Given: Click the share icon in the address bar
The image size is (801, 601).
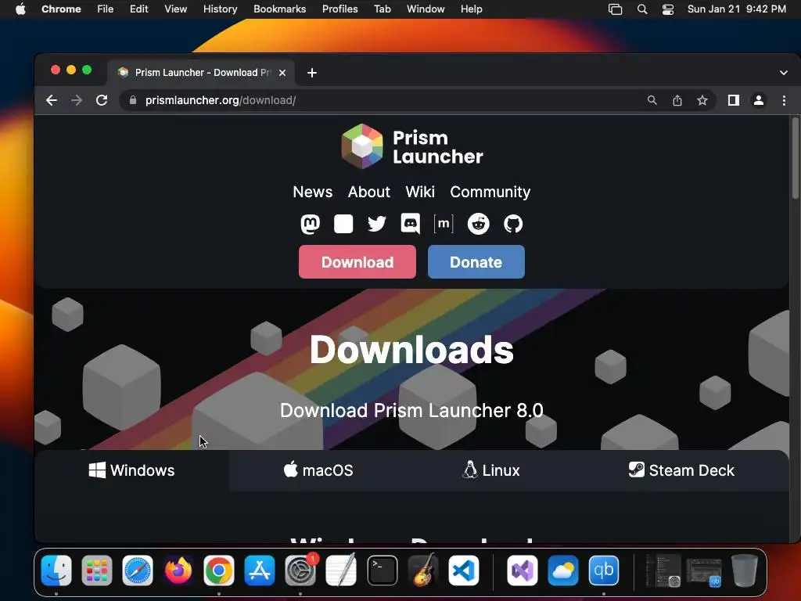Looking at the screenshot, I should (677, 100).
